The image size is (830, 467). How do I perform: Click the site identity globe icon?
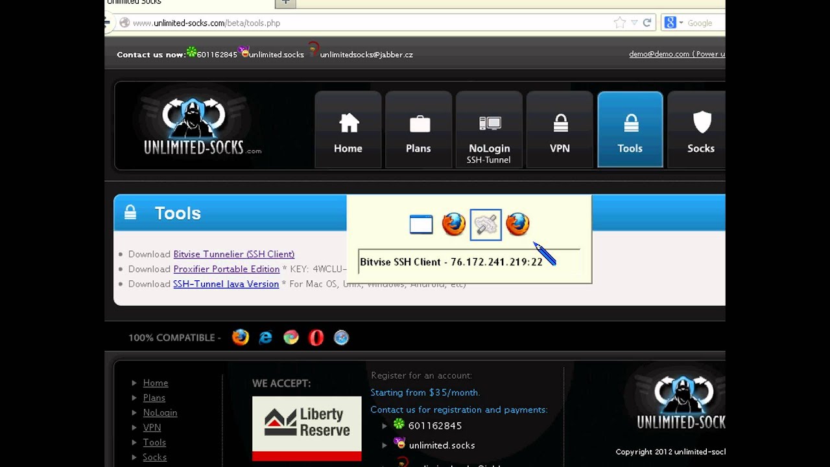(124, 23)
